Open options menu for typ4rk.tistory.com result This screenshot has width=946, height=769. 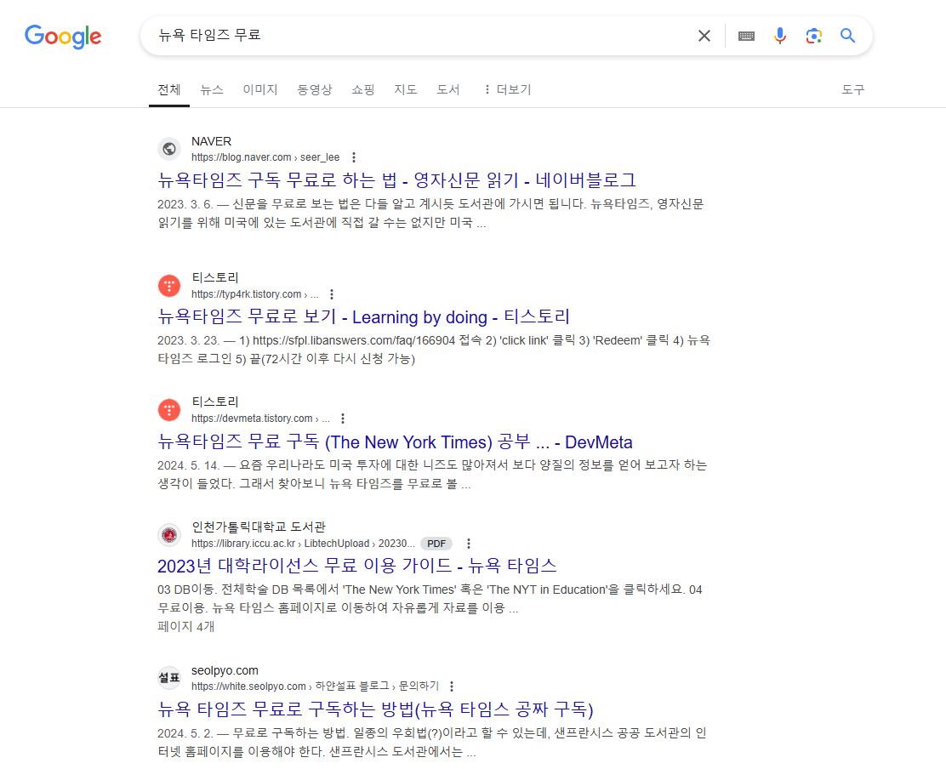(332, 294)
